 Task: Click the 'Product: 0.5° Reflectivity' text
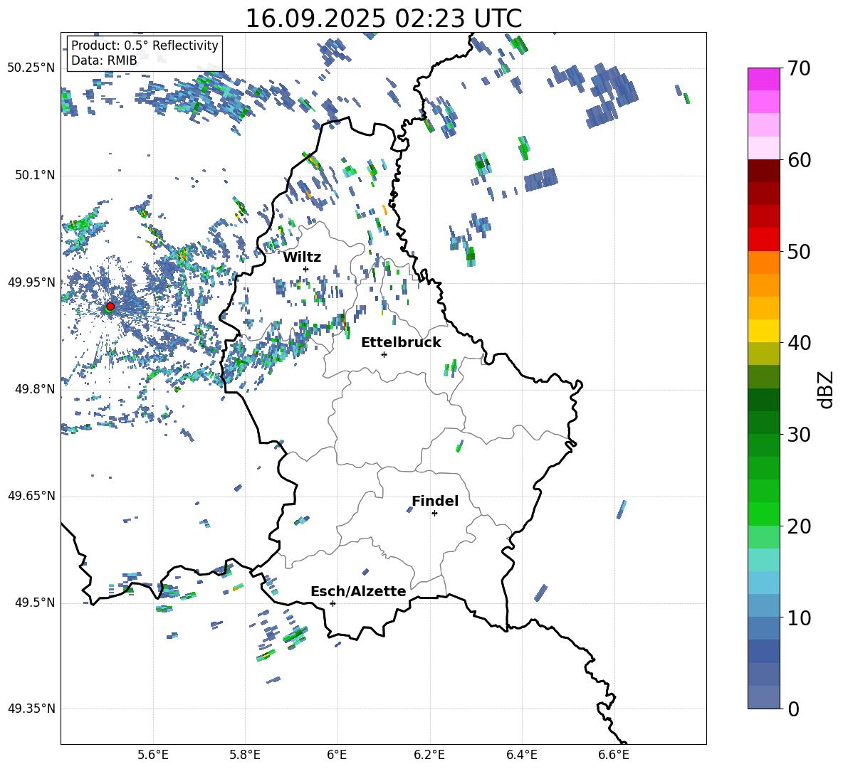pos(145,46)
